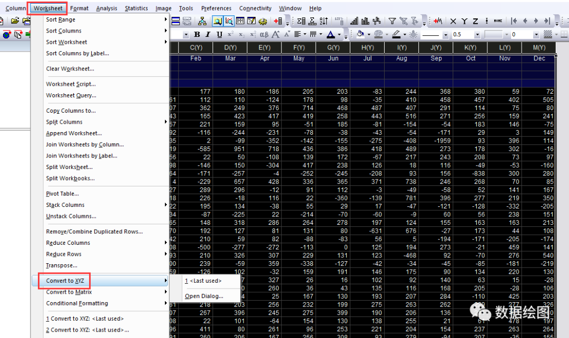Open the fill color paint bucket
The image size is (569, 338).
360,34
